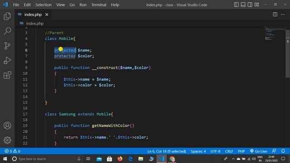This screenshot has width=290, height=163.
Task: Open Edge browser from taskbar
Action: pos(130,159)
